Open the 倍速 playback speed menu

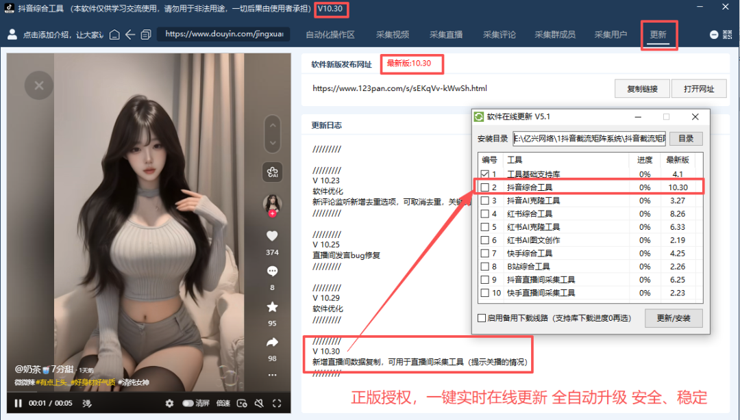[223, 404]
